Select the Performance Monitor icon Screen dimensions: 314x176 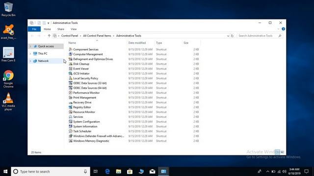pyautogui.click(x=71, y=92)
